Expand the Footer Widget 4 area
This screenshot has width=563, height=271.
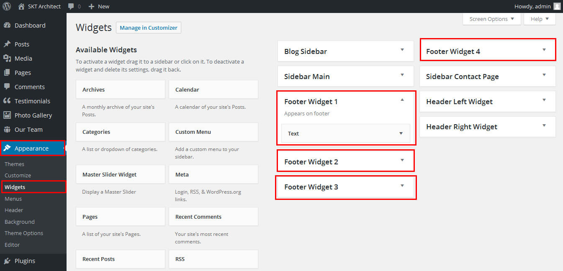pos(544,50)
